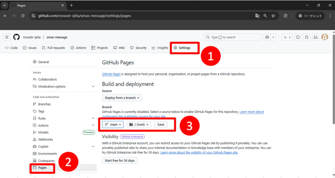Open notifications inbox icon
Screen dimensions: 335x178
[x=316, y=37]
